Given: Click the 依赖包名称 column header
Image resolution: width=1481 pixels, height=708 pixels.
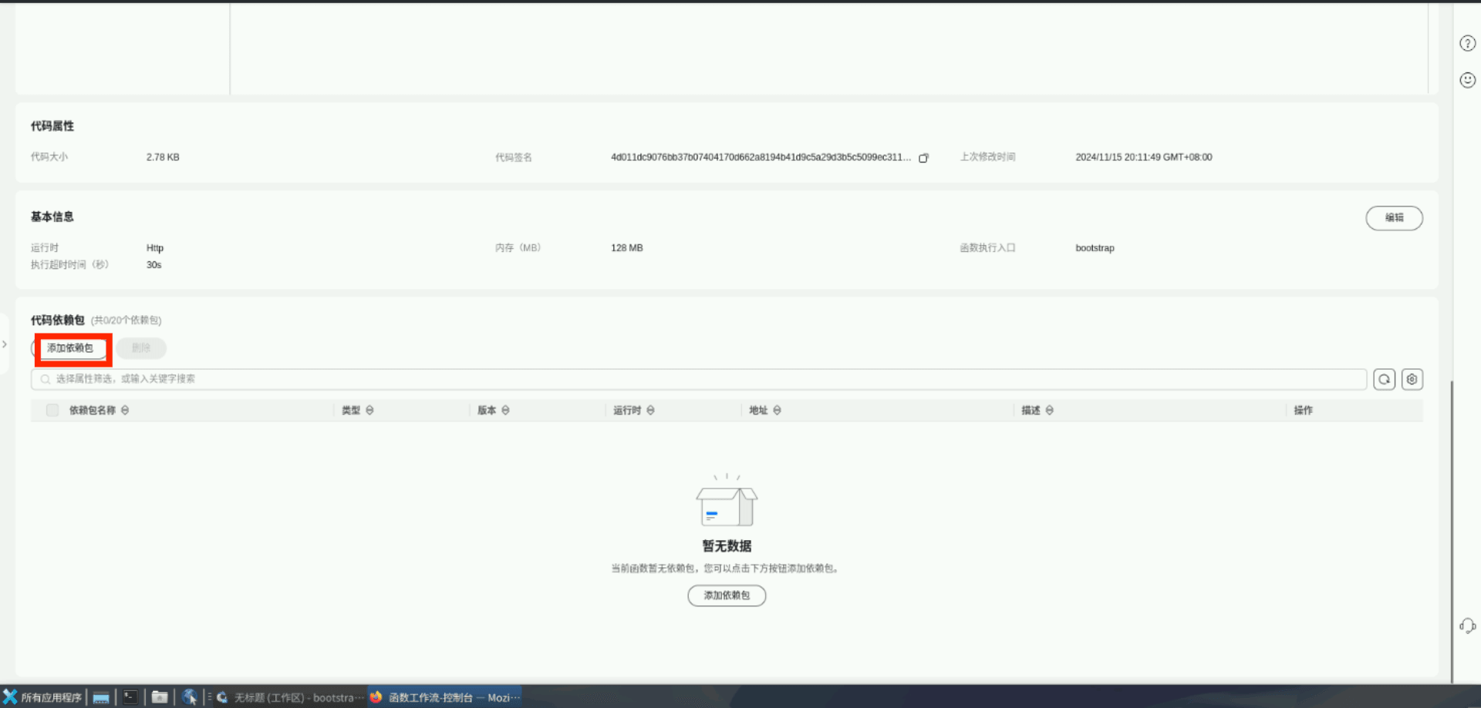Looking at the screenshot, I should (x=93, y=411).
